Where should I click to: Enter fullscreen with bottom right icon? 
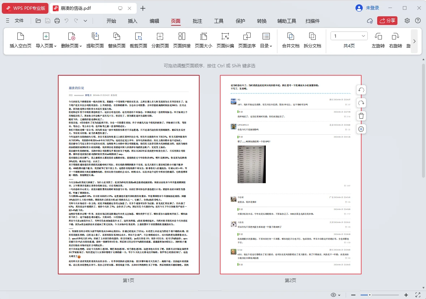coord(418,295)
